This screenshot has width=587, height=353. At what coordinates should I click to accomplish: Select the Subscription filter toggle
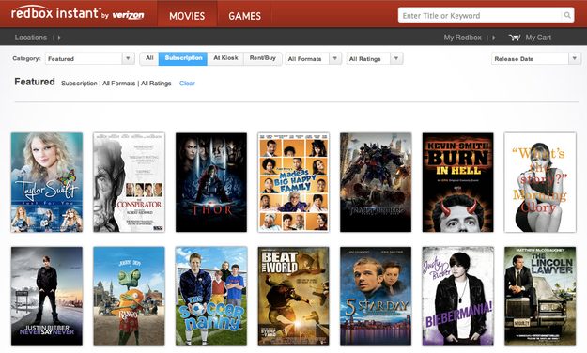click(x=183, y=58)
